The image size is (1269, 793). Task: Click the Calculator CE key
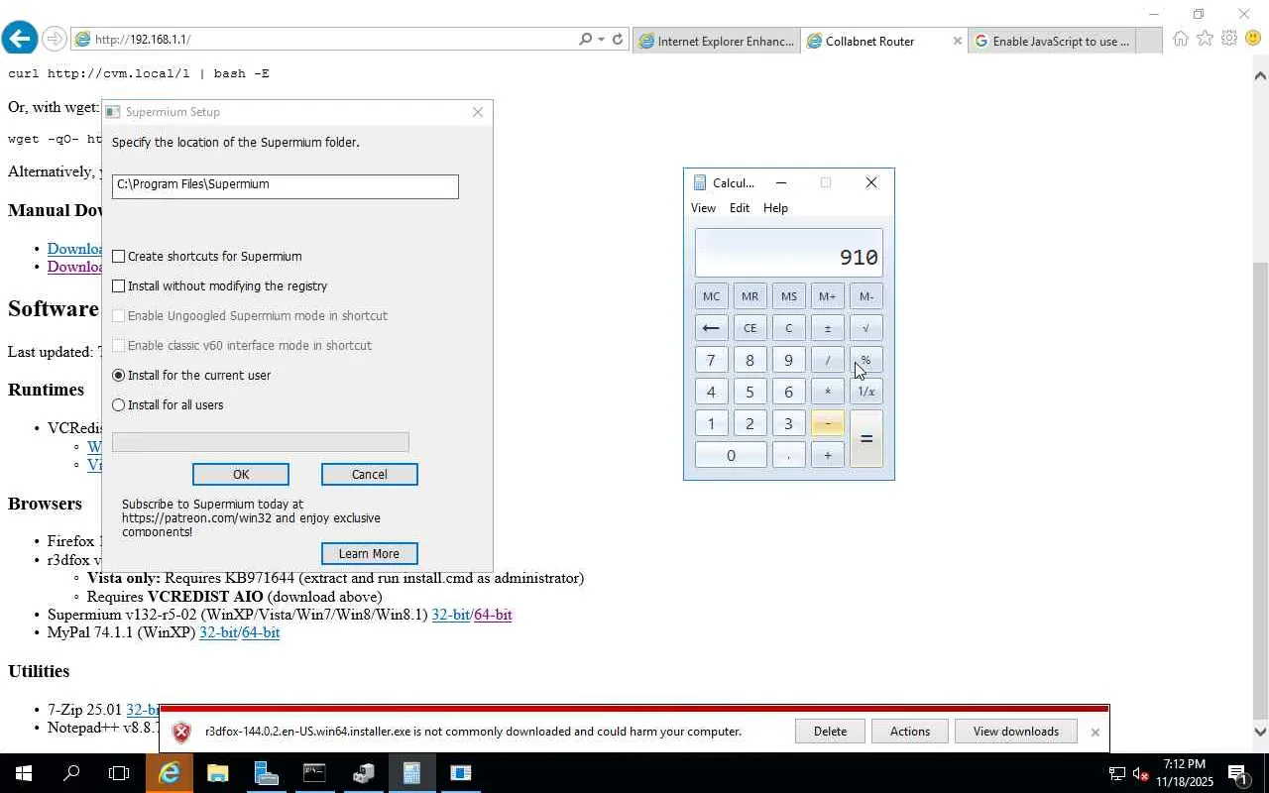(x=750, y=328)
